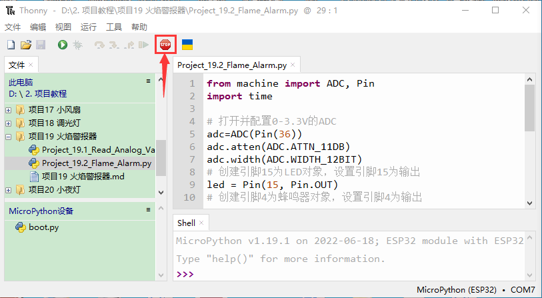
Task: Click the Step over icon
Action: (x=99, y=45)
